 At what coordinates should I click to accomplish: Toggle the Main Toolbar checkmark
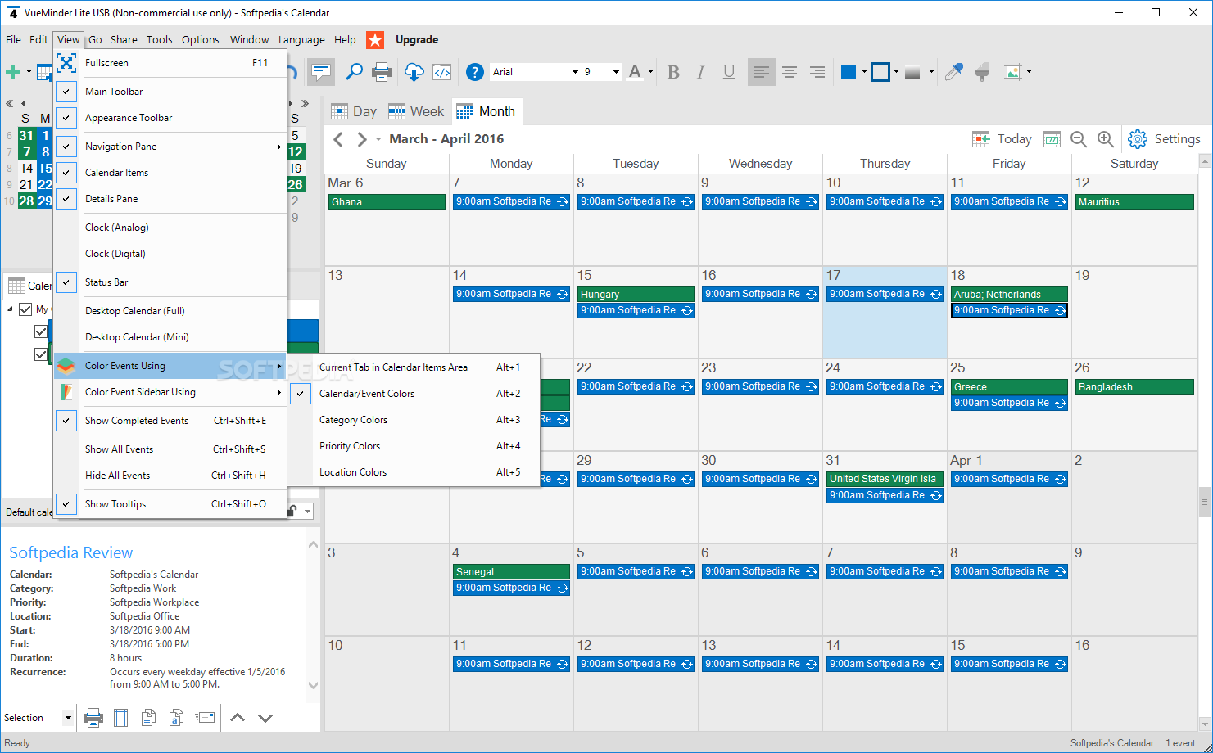66,92
